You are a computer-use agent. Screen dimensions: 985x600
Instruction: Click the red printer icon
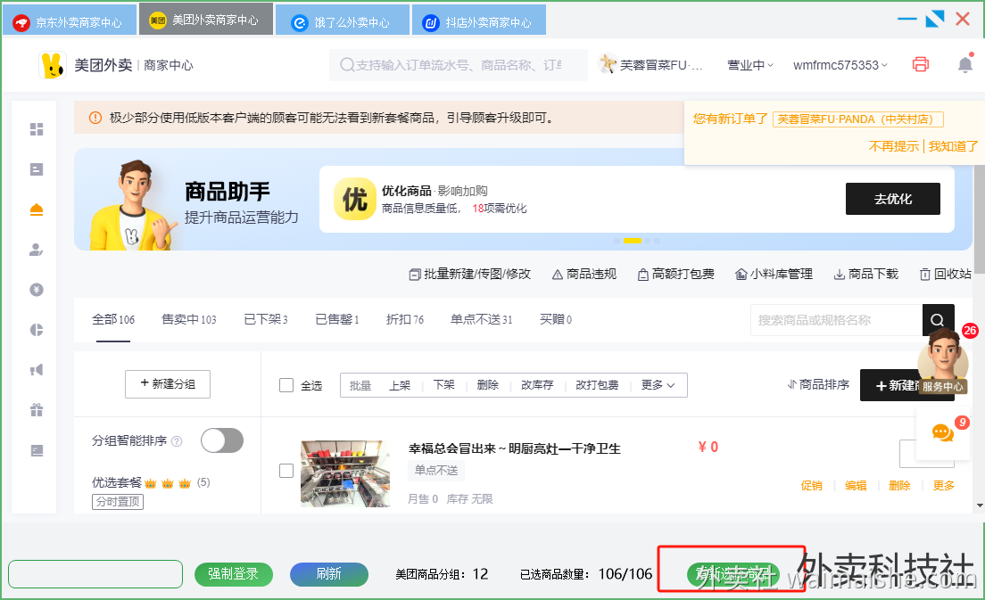[920, 65]
